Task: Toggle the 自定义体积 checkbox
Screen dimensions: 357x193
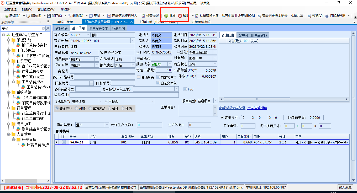Action: coord(158,83)
